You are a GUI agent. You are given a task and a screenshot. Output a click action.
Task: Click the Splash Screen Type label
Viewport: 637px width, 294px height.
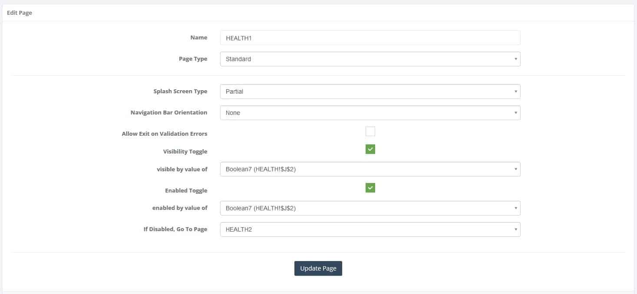[180, 91]
